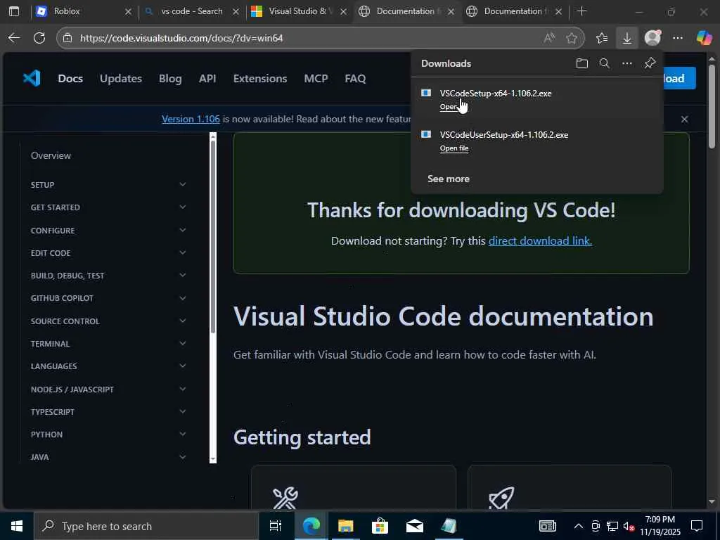Image resolution: width=720 pixels, height=540 pixels.
Task: Expand the CONFIGURE section
Action: (x=183, y=230)
